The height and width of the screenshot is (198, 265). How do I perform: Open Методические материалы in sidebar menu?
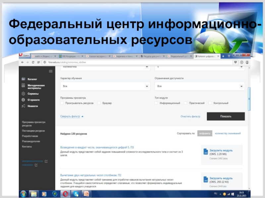click(36, 86)
